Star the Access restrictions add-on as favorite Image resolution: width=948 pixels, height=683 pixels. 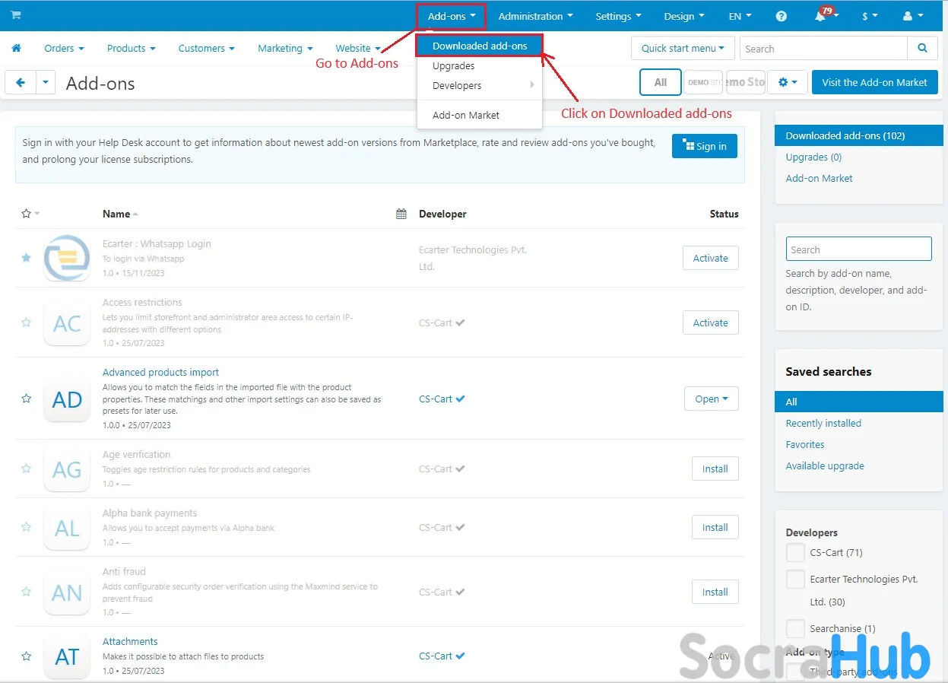click(26, 322)
